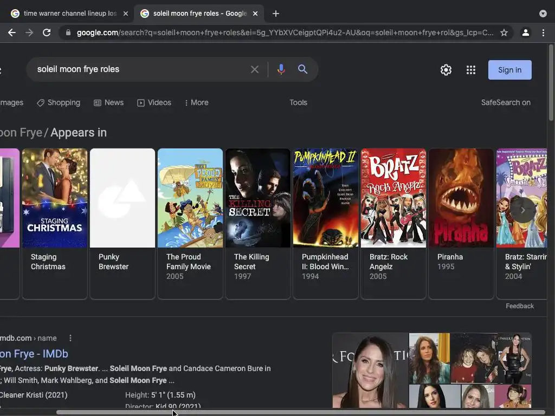The image size is (555, 416).
Task: Open Google quick settings gear
Action: pyautogui.click(x=446, y=70)
